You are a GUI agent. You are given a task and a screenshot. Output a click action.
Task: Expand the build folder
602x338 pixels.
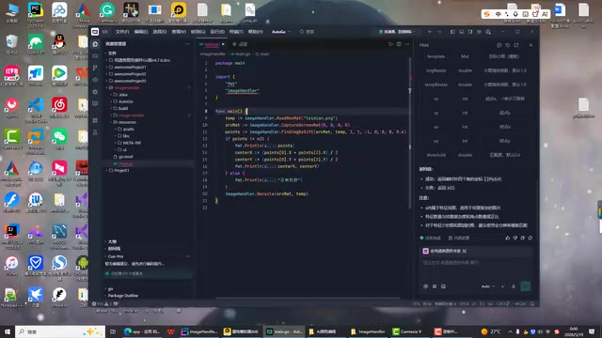point(123,109)
